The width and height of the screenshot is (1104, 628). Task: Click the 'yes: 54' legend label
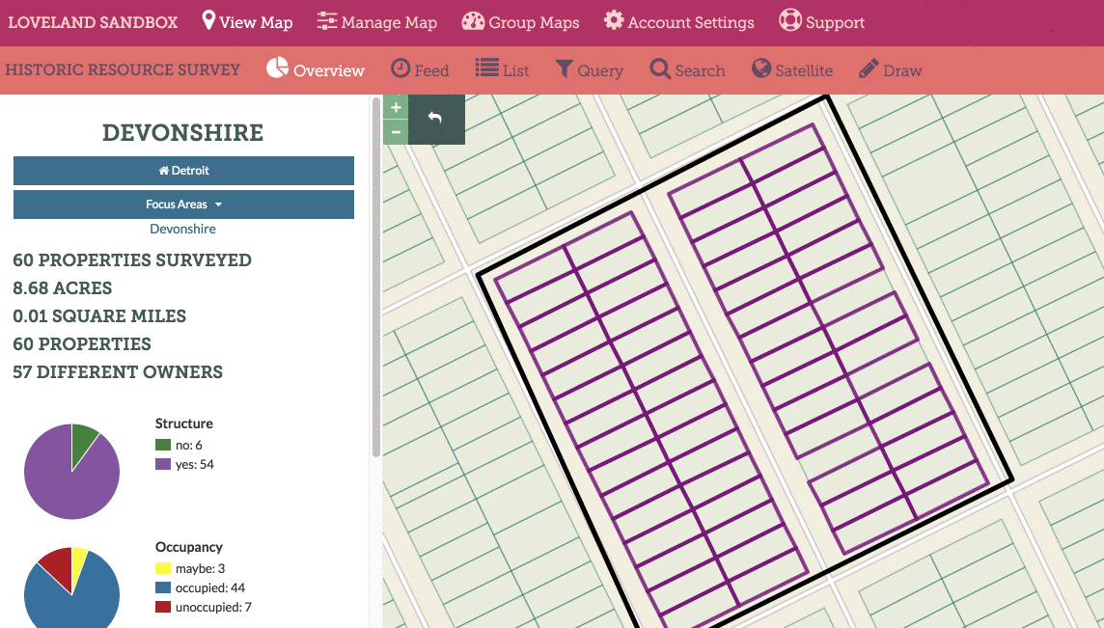coord(194,465)
